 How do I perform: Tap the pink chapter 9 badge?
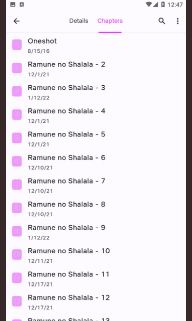(17, 231)
